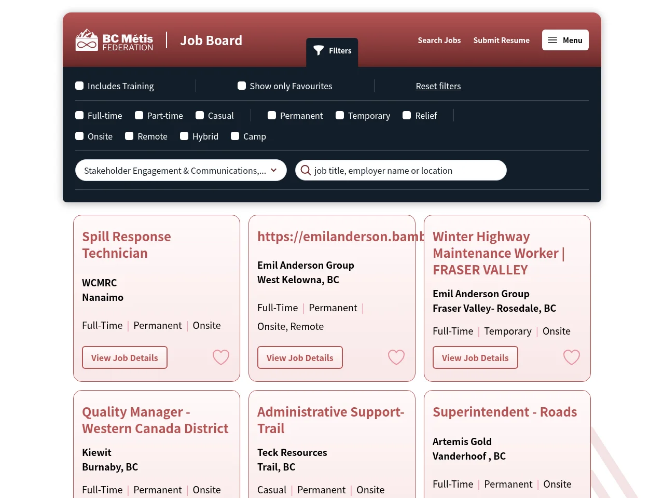The image size is (664, 498).
Task: Click the Kiewit employer name
Action: click(x=96, y=452)
